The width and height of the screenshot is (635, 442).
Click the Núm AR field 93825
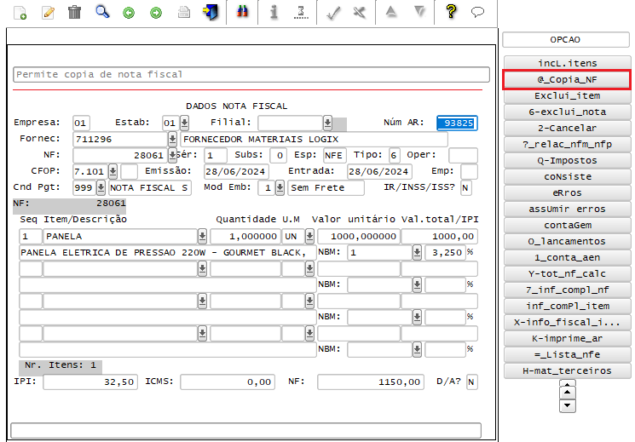click(457, 123)
